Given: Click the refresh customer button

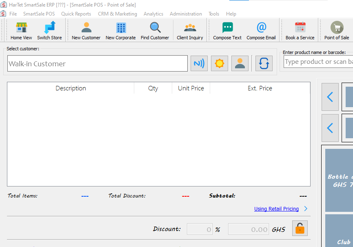Looking at the screenshot, I should point(264,63).
